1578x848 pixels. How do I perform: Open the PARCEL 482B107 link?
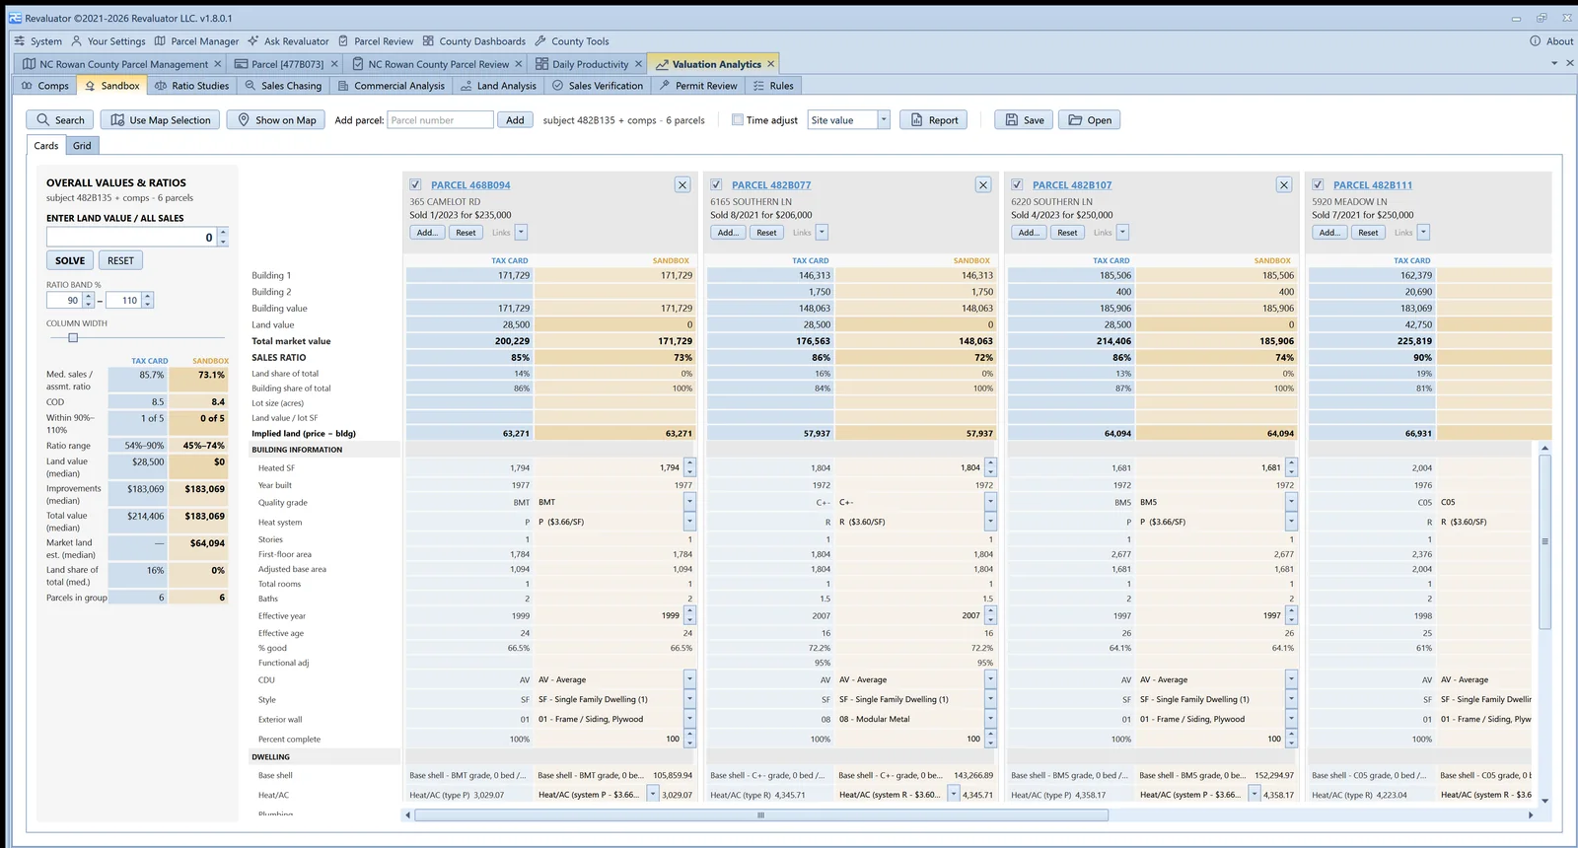[x=1072, y=185]
